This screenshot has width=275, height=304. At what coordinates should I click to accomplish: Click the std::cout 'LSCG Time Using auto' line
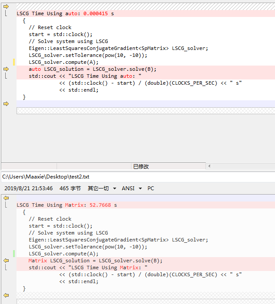pos(146,76)
